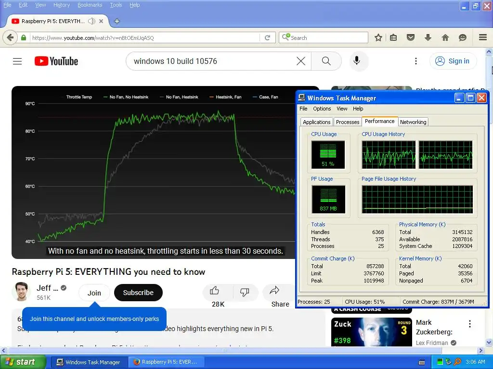The image size is (493, 369).
Task: Dislike the video with thumbs down
Action: click(x=244, y=292)
